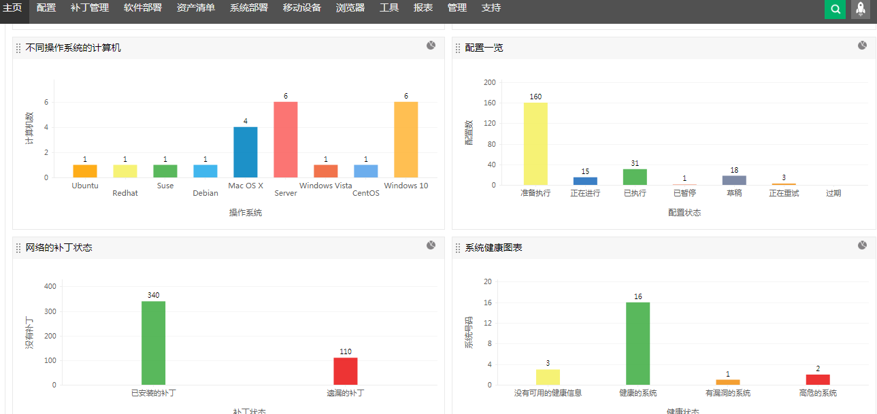The image size is (877, 414).
Task: Switch 不同操作系统的计算机 panel to pie chart
Action: click(431, 46)
